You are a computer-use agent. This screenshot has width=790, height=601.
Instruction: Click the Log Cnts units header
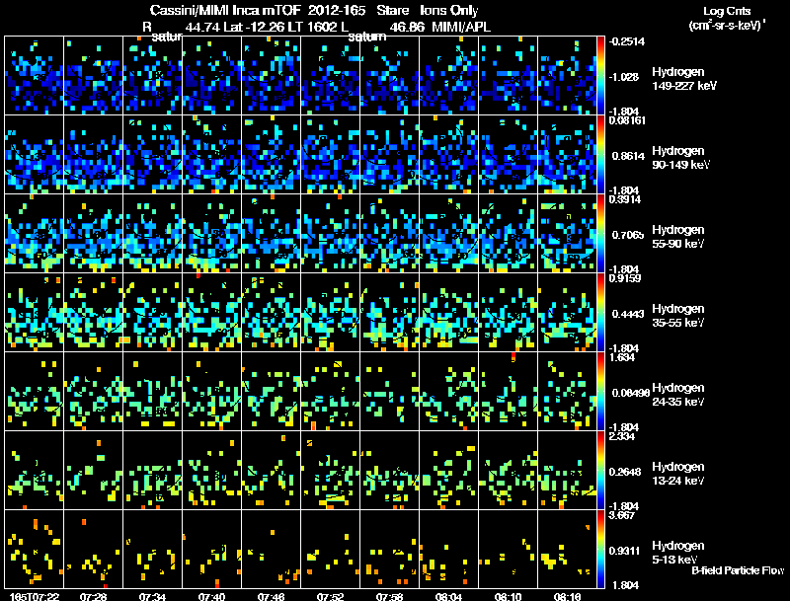(727, 18)
